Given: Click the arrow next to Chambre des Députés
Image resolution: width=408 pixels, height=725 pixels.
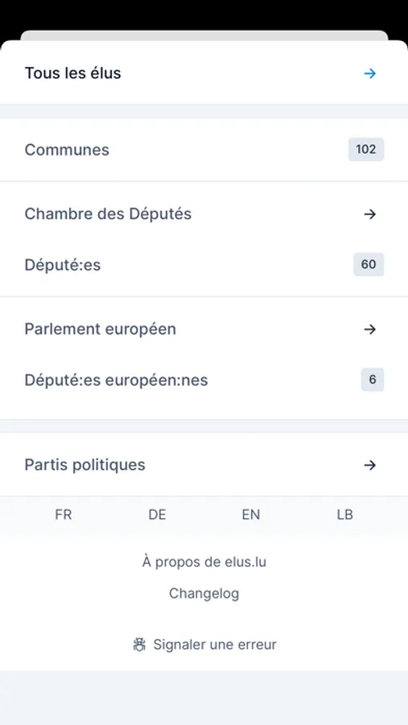Looking at the screenshot, I should pos(369,214).
